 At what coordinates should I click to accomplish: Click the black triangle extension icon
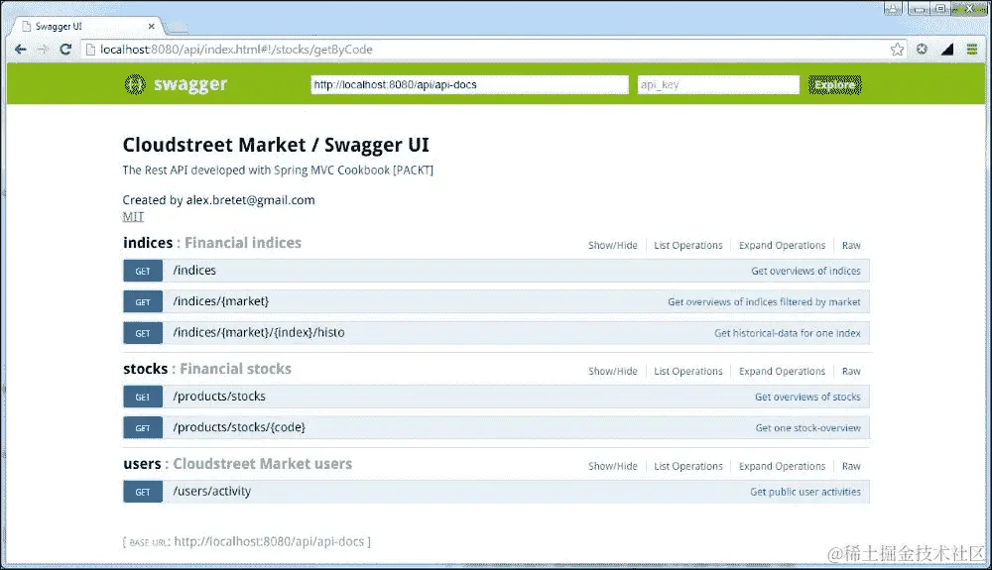pos(947,50)
